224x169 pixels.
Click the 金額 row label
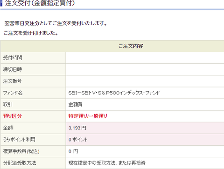[x=8, y=128]
